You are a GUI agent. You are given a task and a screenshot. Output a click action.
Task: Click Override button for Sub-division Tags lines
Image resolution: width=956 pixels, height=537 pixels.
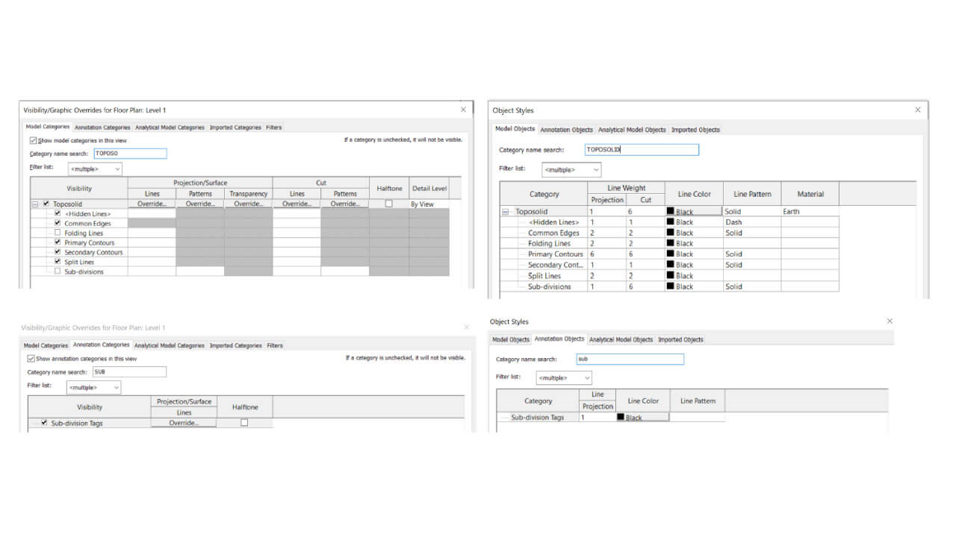click(184, 423)
